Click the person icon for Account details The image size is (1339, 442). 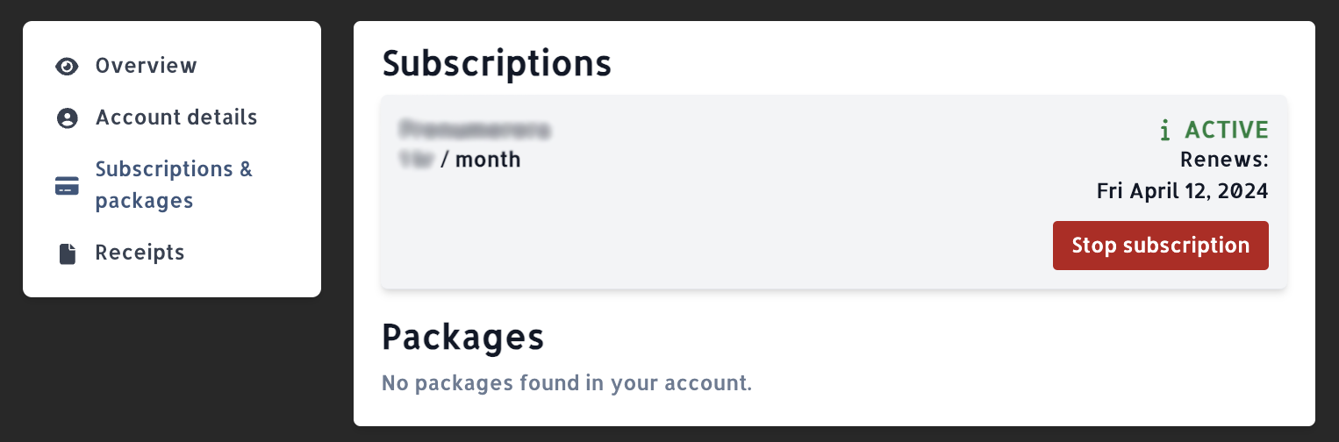coord(67,118)
